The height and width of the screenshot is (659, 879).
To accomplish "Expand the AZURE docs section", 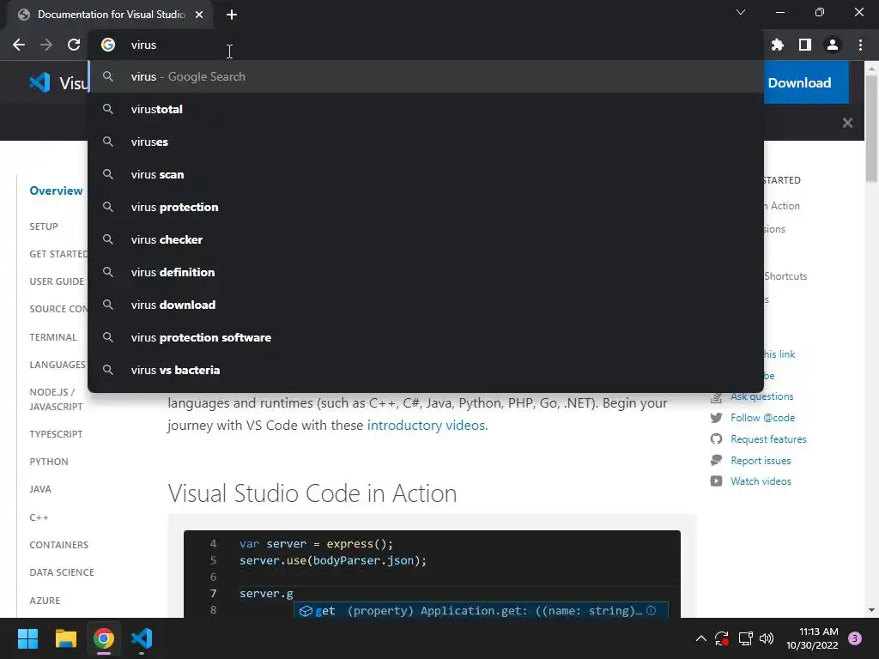I will pos(45,600).
